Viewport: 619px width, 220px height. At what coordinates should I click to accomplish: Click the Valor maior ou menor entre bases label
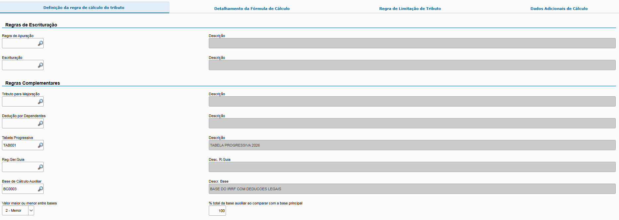point(29,203)
